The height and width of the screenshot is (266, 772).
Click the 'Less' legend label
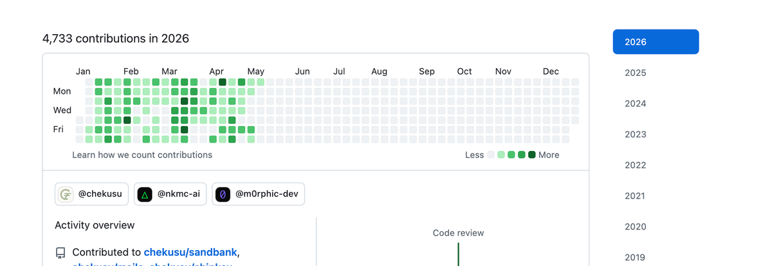tap(475, 155)
